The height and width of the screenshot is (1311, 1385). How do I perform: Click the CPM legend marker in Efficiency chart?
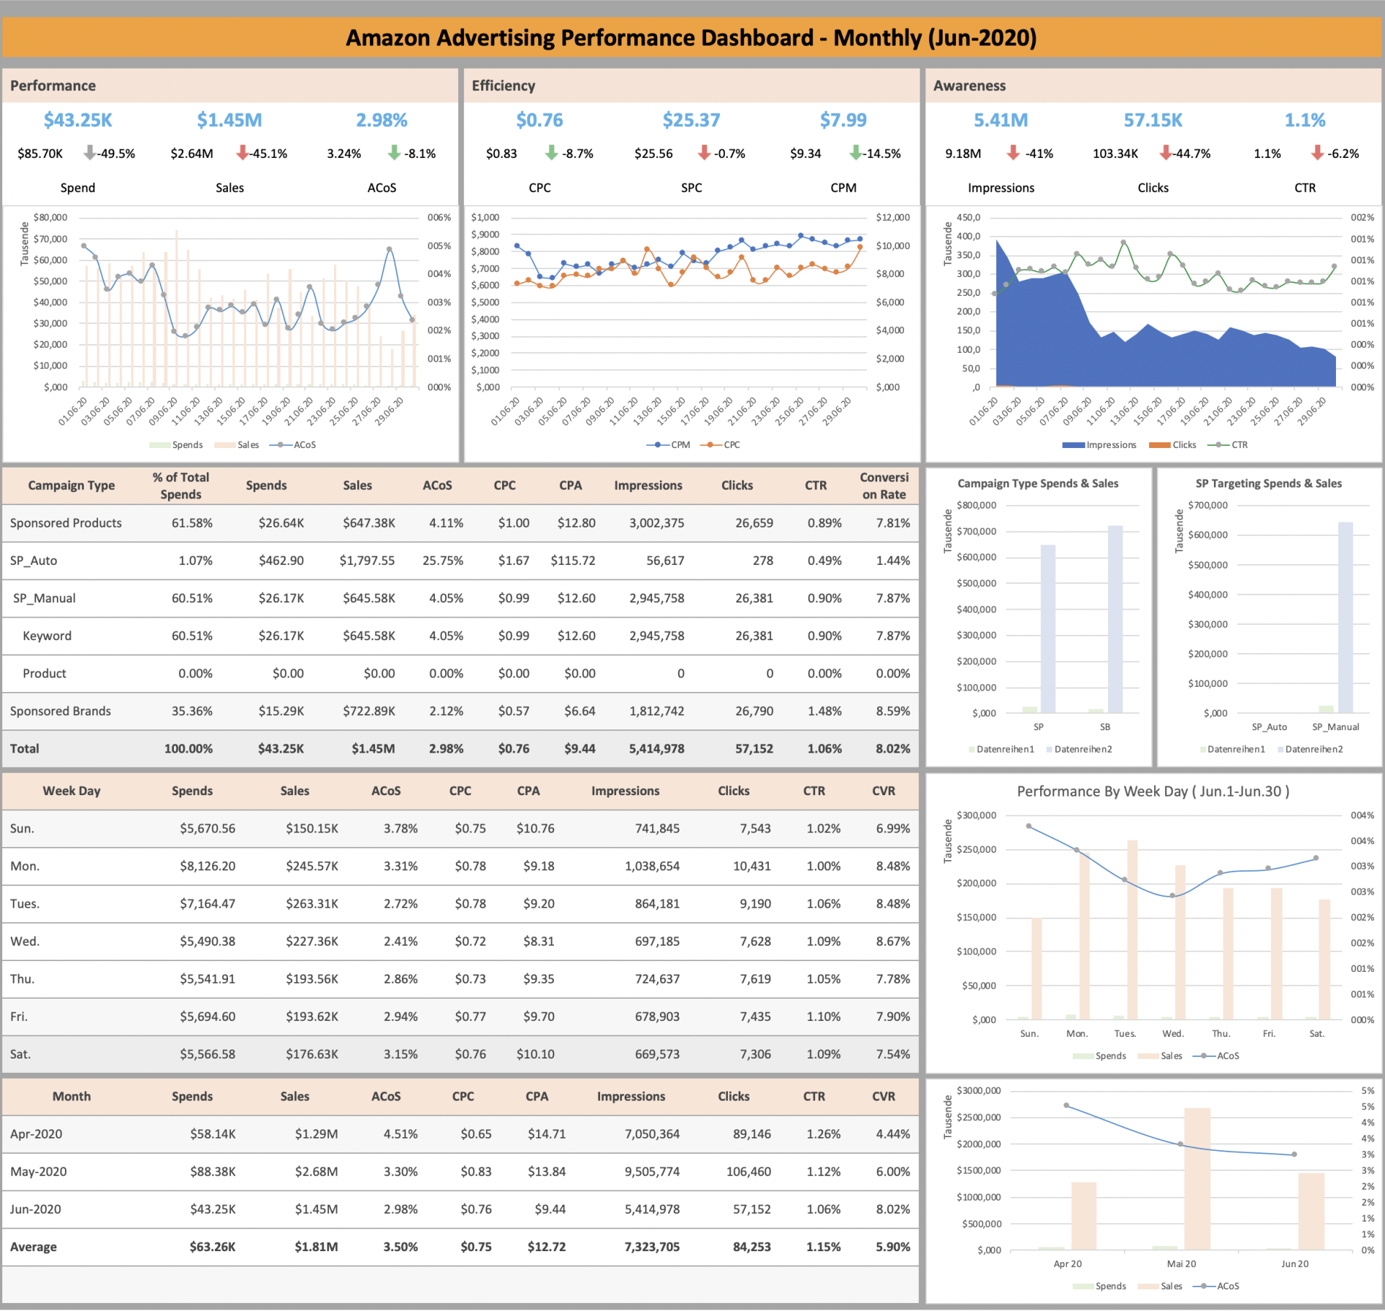click(x=658, y=445)
